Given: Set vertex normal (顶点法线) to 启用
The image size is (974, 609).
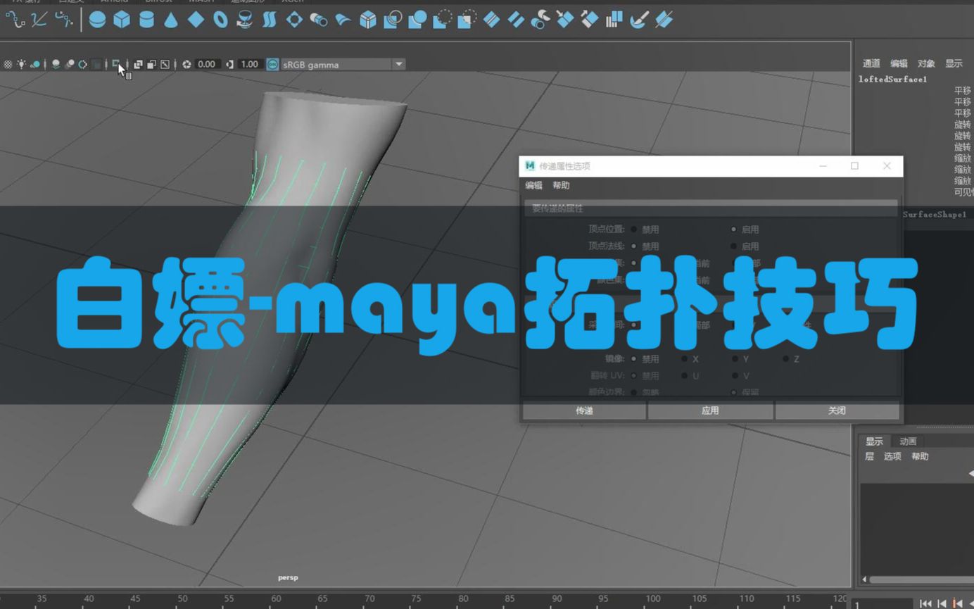Looking at the screenshot, I should point(734,246).
